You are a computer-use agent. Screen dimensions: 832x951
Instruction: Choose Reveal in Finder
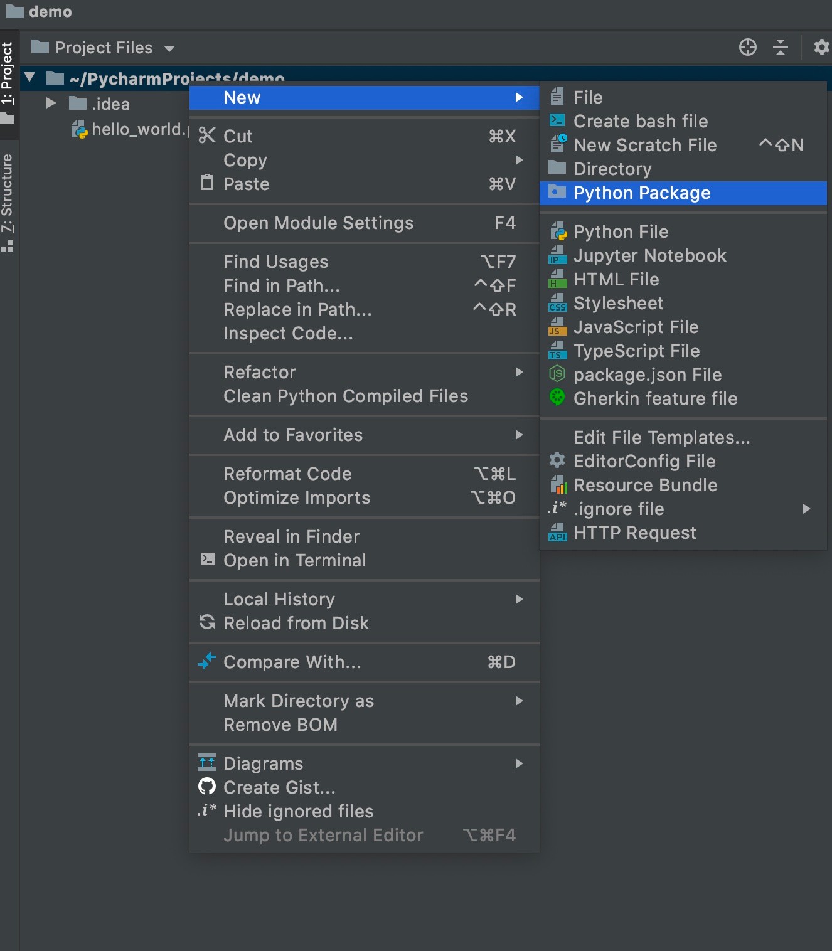(365, 536)
